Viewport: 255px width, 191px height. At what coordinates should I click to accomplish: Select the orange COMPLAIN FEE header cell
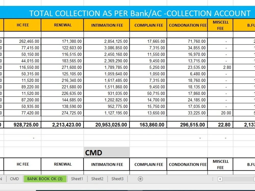(148, 25)
